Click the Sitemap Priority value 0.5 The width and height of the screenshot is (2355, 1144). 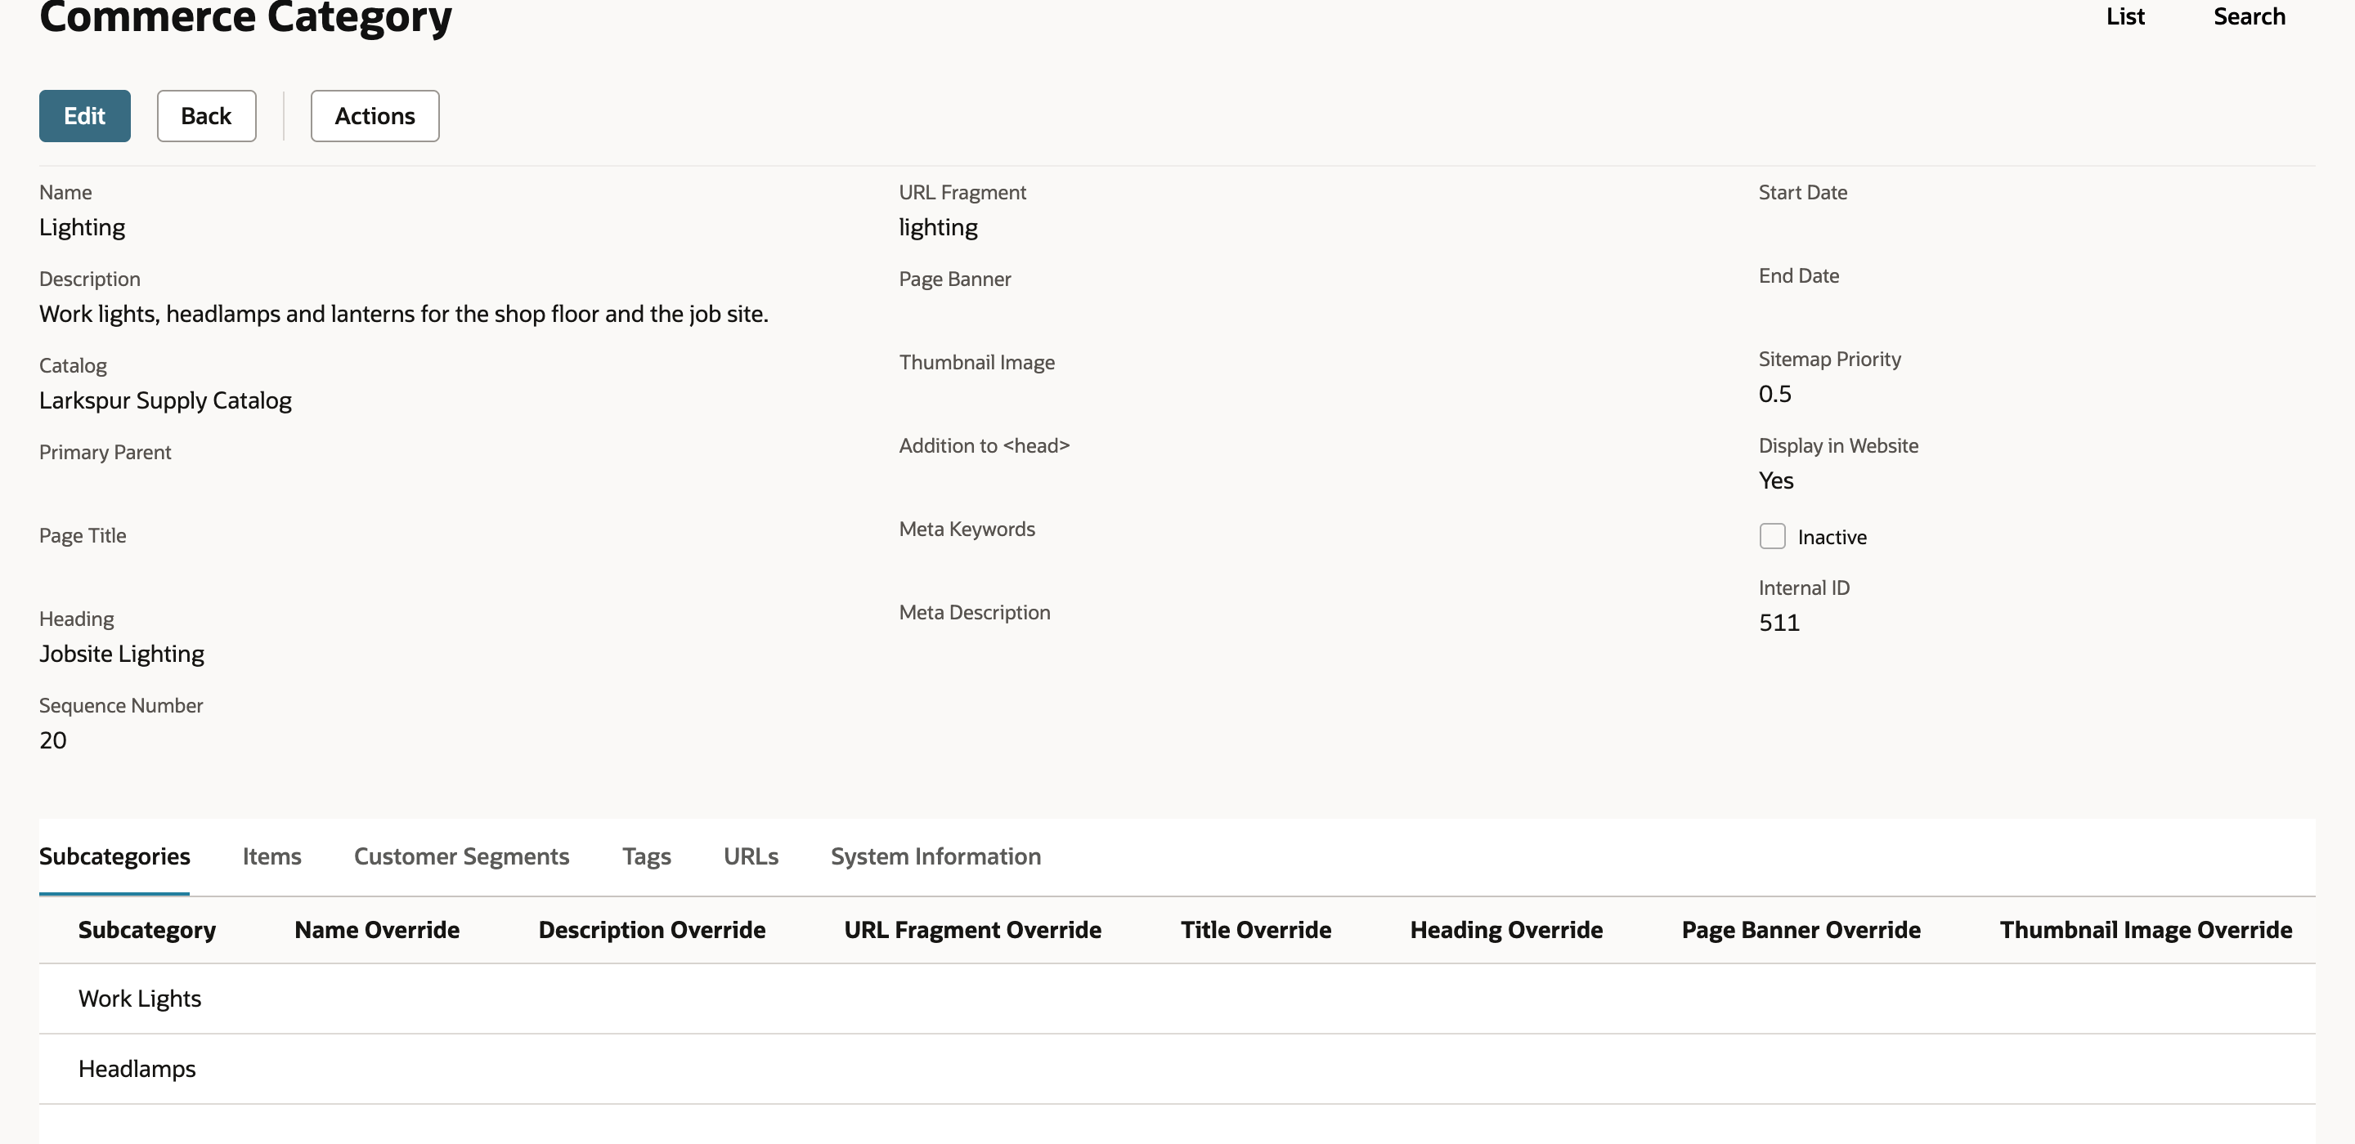pyautogui.click(x=1774, y=394)
